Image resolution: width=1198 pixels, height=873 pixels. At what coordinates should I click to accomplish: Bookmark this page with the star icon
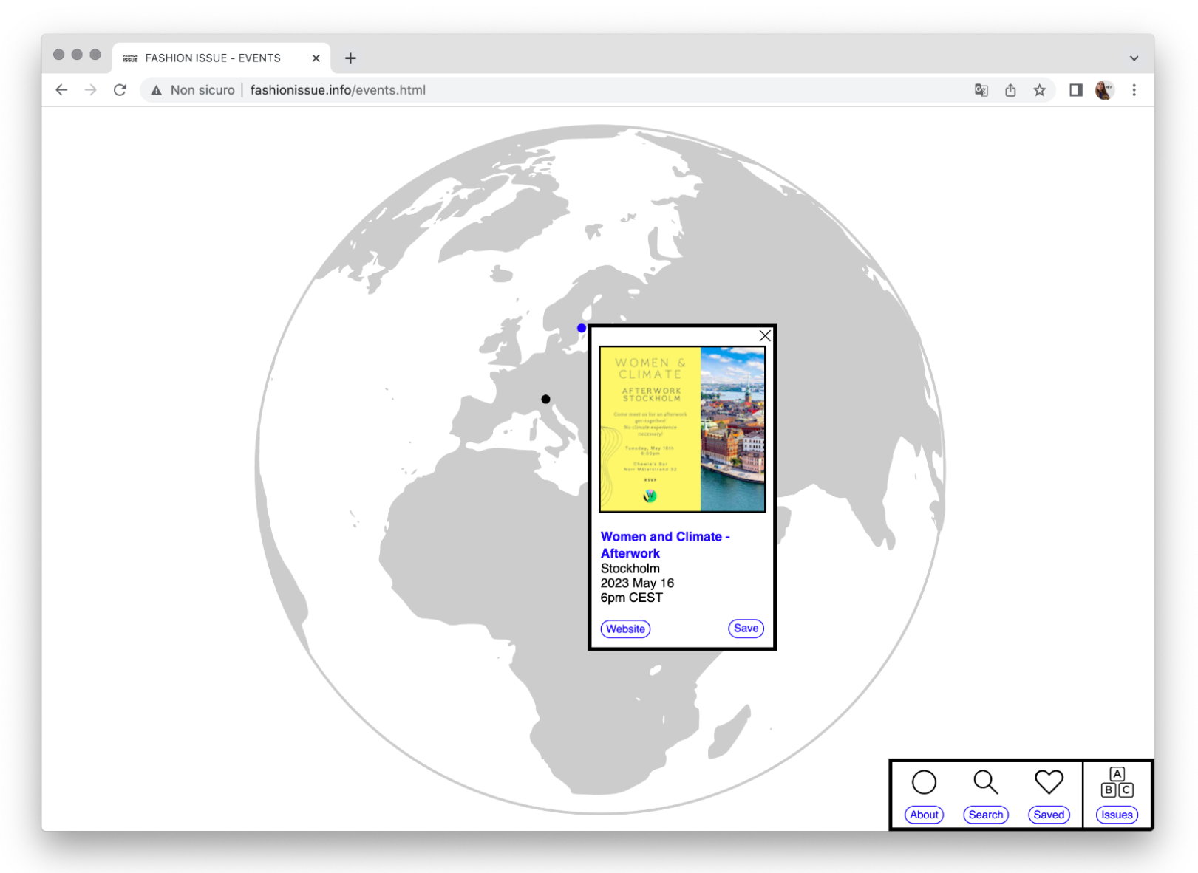(1040, 90)
